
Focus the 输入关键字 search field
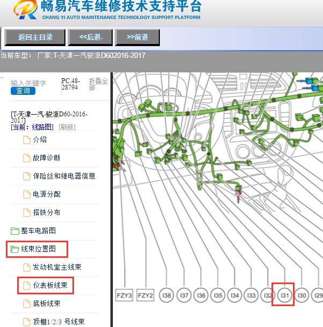point(28,83)
